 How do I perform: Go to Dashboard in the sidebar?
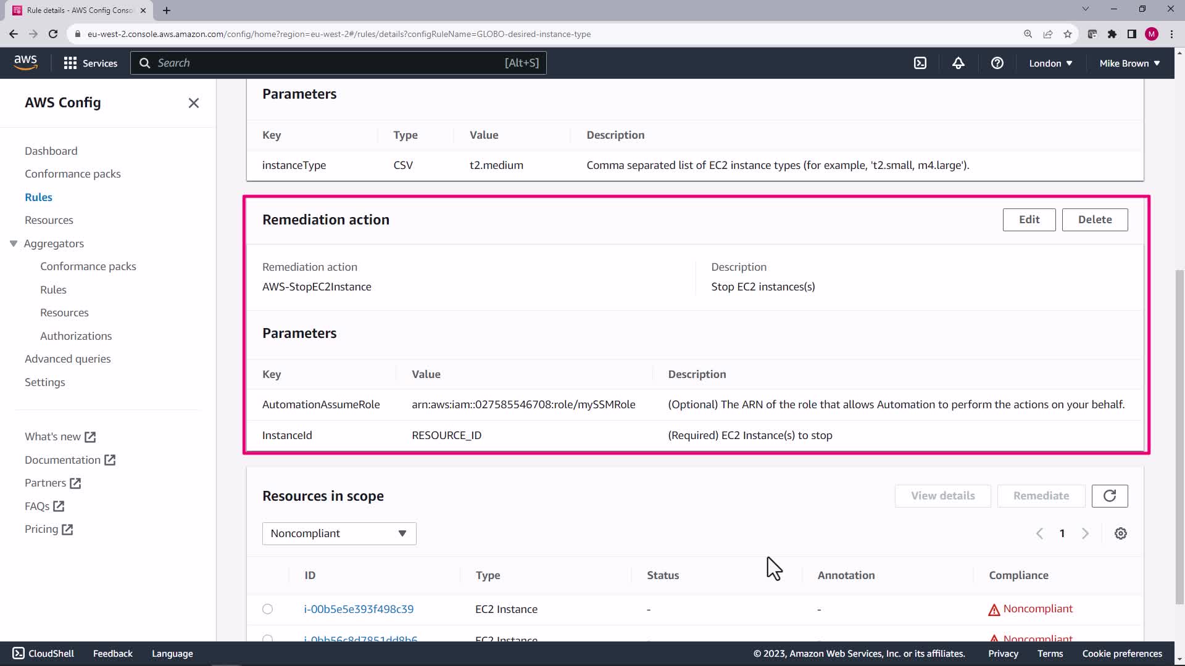coord(51,151)
